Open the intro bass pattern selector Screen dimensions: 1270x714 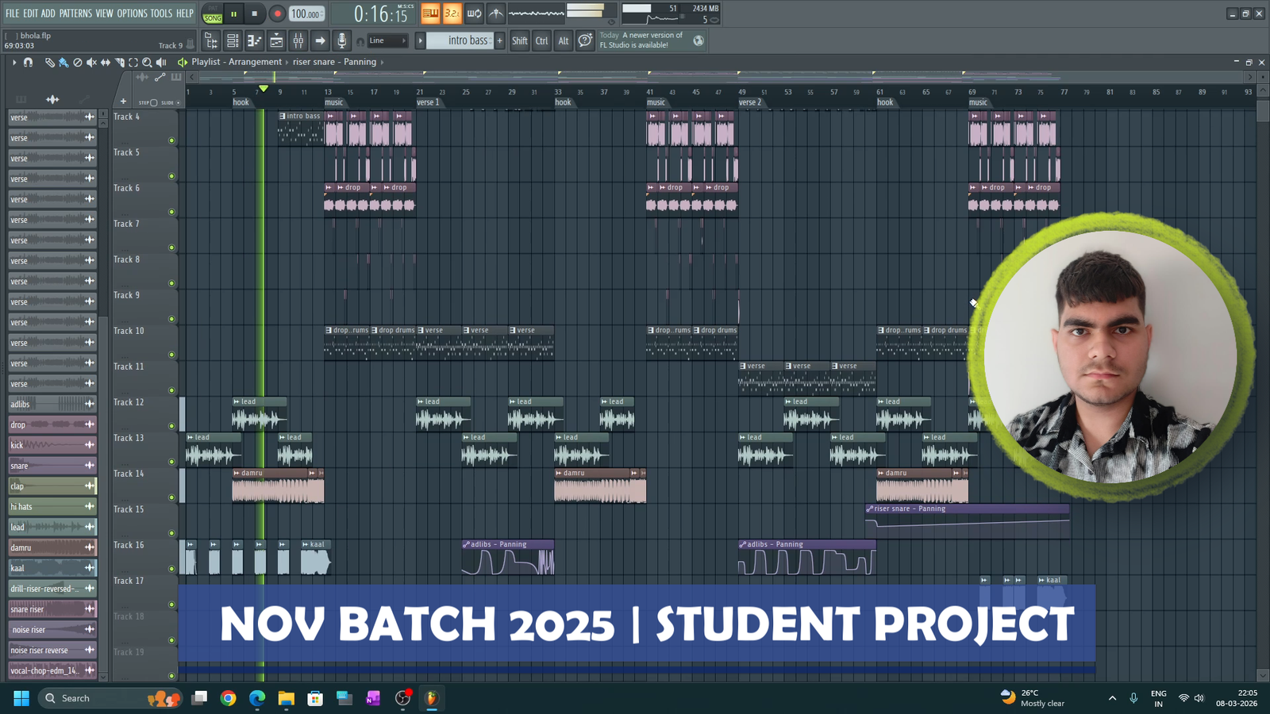[x=467, y=40]
